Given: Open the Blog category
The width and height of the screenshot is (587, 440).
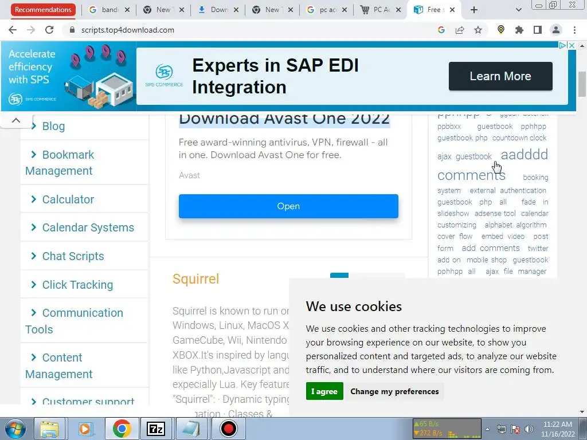Looking at the screenshot, I should 53,126.
